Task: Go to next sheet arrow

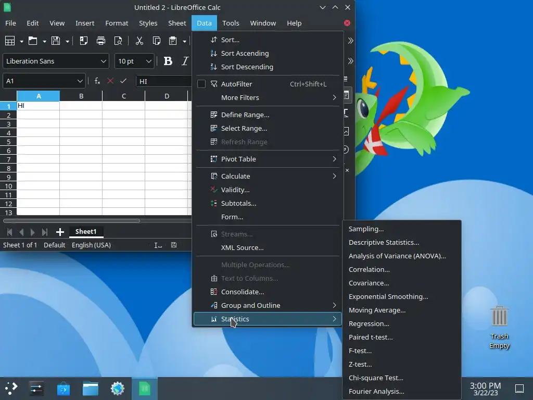Action: coord(33,232)
